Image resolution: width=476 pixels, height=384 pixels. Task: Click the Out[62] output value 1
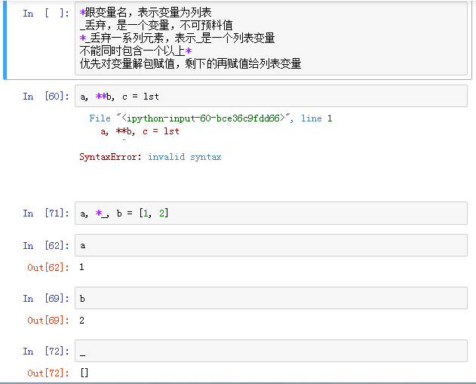pyautogui.click(x=81, y=267)
